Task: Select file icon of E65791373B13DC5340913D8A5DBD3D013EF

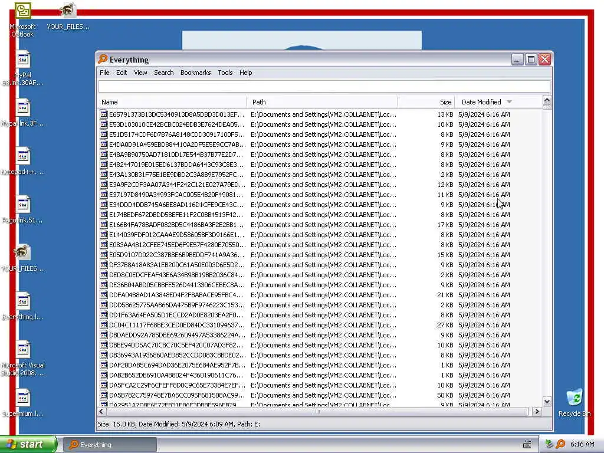Action: (104, 114)
